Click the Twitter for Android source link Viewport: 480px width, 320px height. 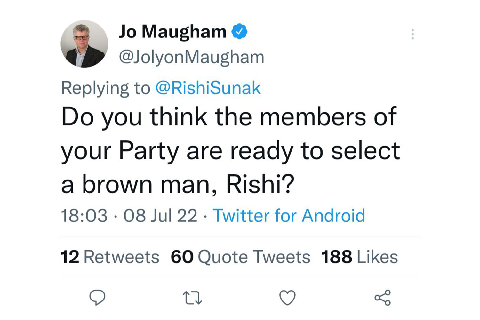point(289,215)
